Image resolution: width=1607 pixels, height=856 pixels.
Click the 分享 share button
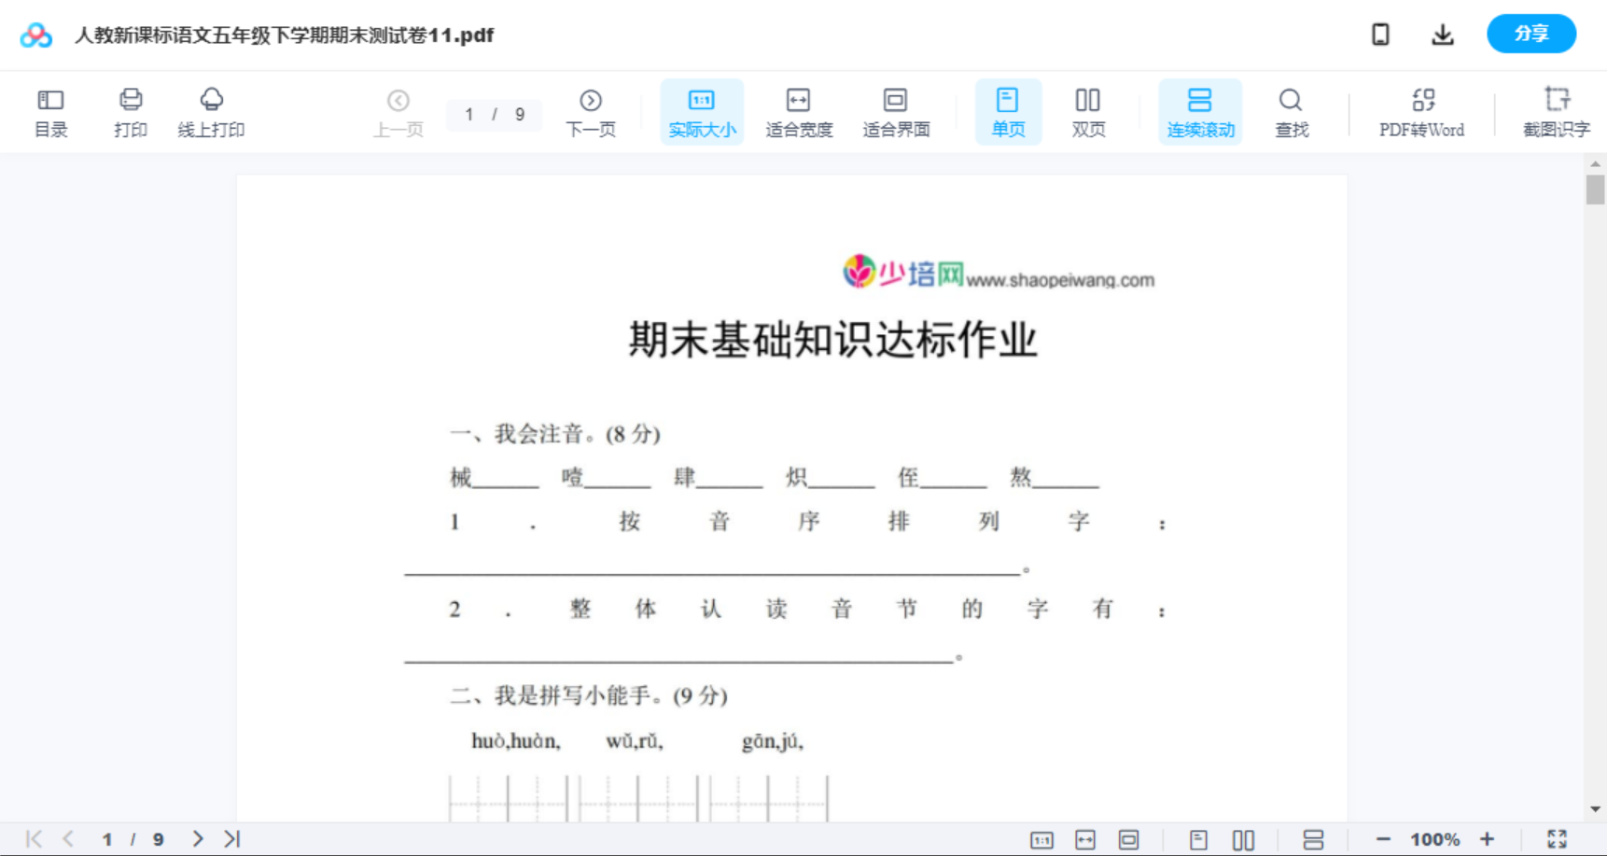pyautogui.click(x=1530, y=34)
